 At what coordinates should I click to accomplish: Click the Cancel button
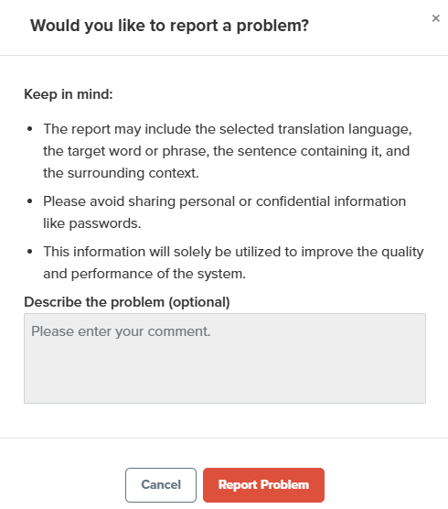click(x=161, y=485)
